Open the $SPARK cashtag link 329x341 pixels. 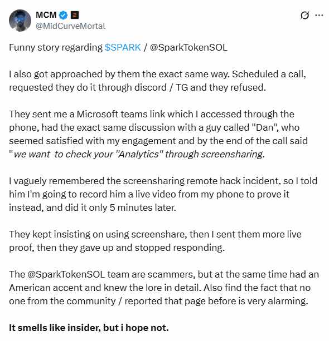[x=123, y=48]
